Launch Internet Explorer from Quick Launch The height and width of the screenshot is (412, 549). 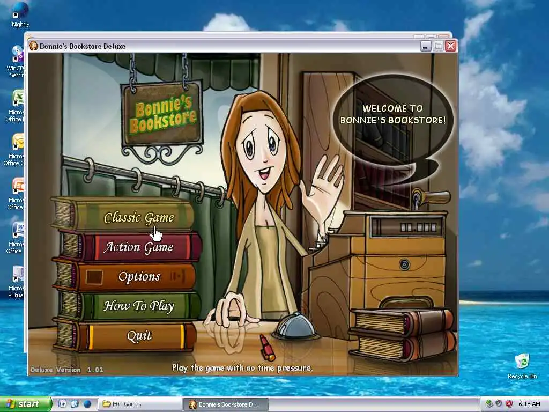(75, 404)
